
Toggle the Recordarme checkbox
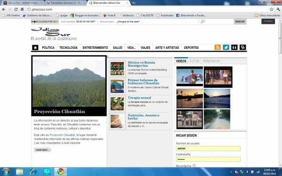click(x=194, y=166)
